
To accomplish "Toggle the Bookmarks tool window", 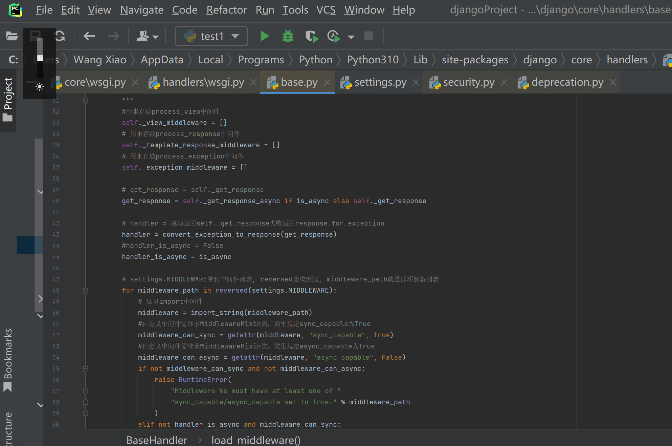I will coord(8,359).
